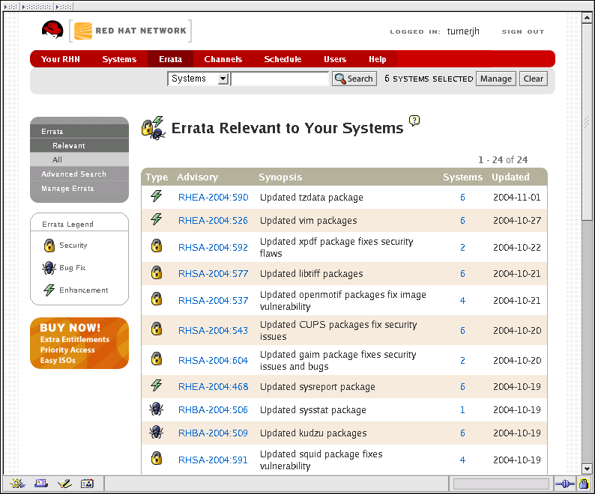Collapse the first toolbar grippy handle

[10, 7]
